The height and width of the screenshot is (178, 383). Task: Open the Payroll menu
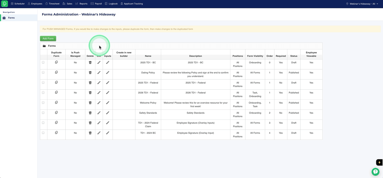pyautogui.click(x=96, y=4)
